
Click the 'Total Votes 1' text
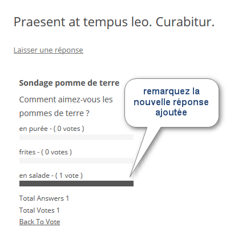[39, 210]
